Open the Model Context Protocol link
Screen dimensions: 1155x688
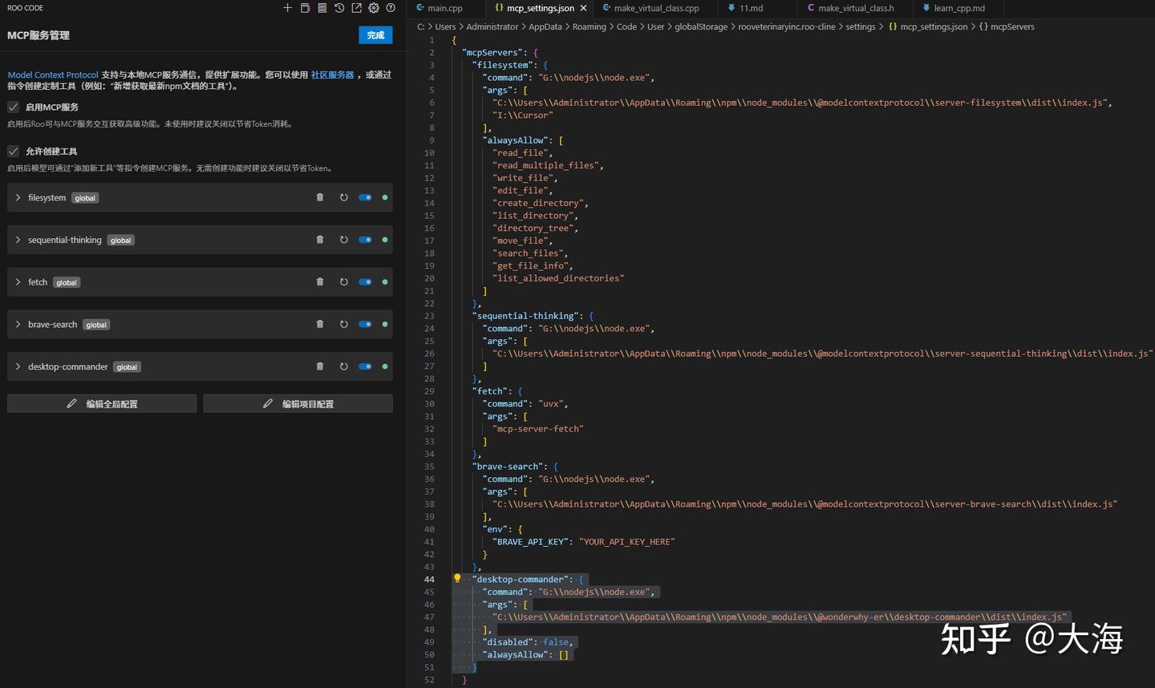pyautogui.click(x=53, y=75)
